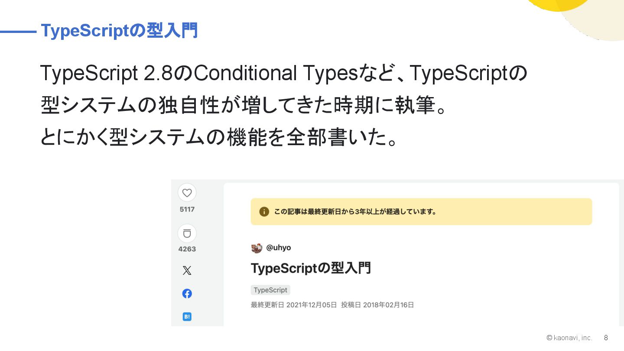Click the 投稿日 2018年02月16日 text
The image size is (624, 351).
(377, 305)
